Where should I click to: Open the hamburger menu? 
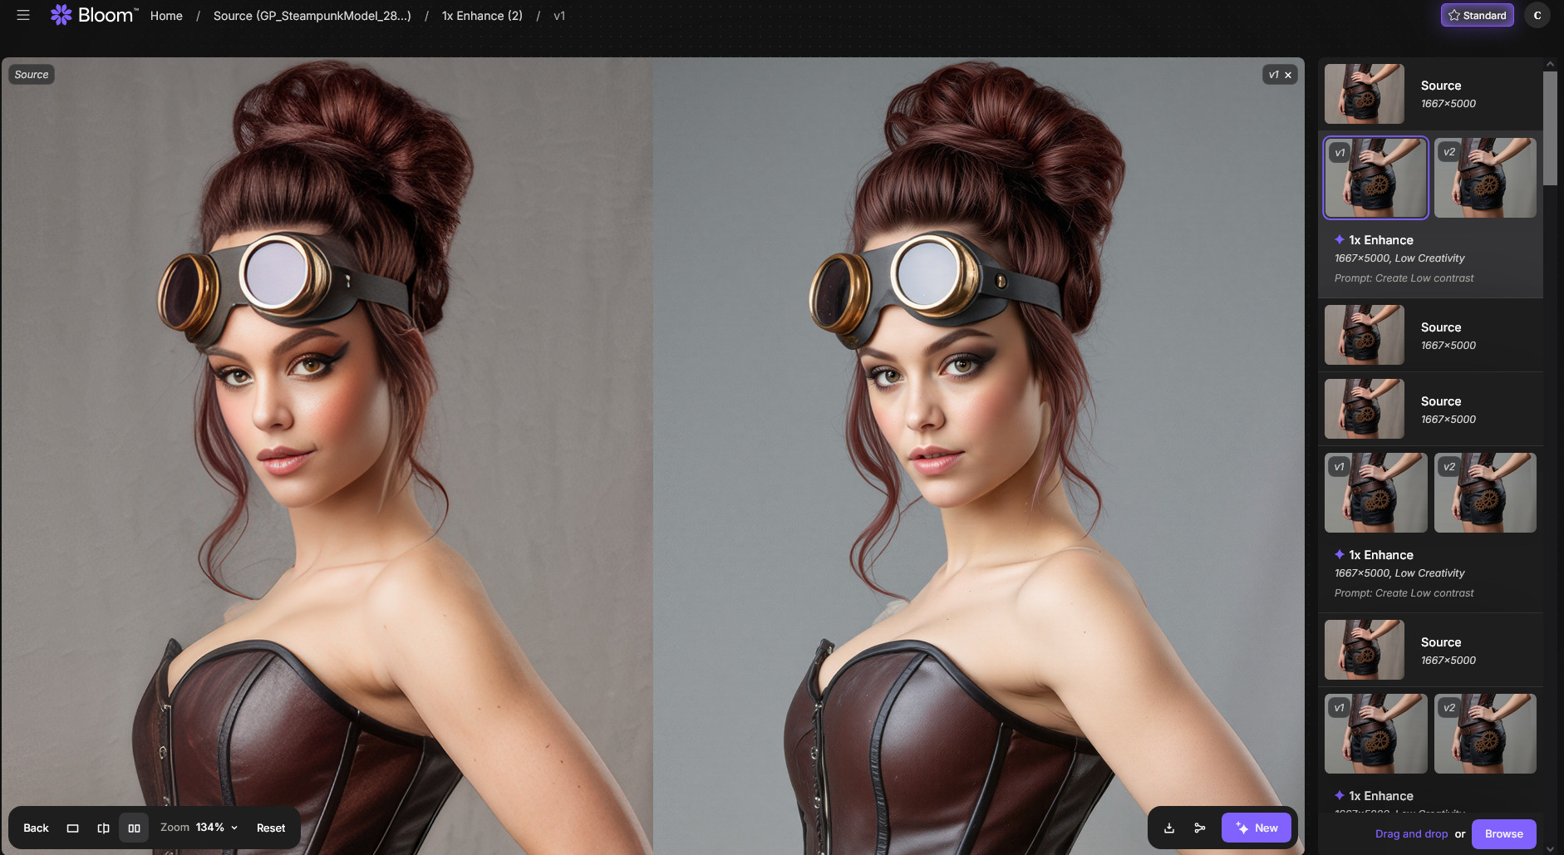tap(23, 15)
